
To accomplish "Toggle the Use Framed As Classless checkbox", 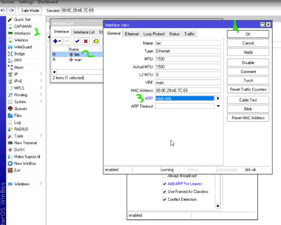I will [164, 191].
